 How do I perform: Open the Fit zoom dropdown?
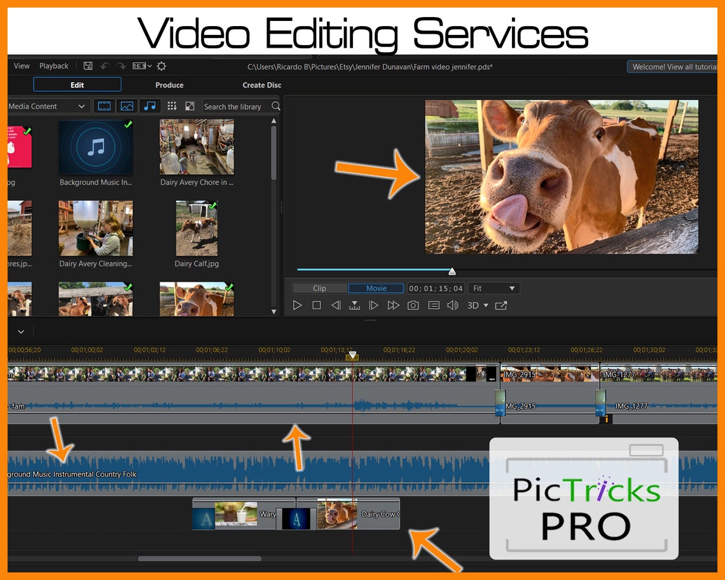pyautogui.click(x=494, y=287)
